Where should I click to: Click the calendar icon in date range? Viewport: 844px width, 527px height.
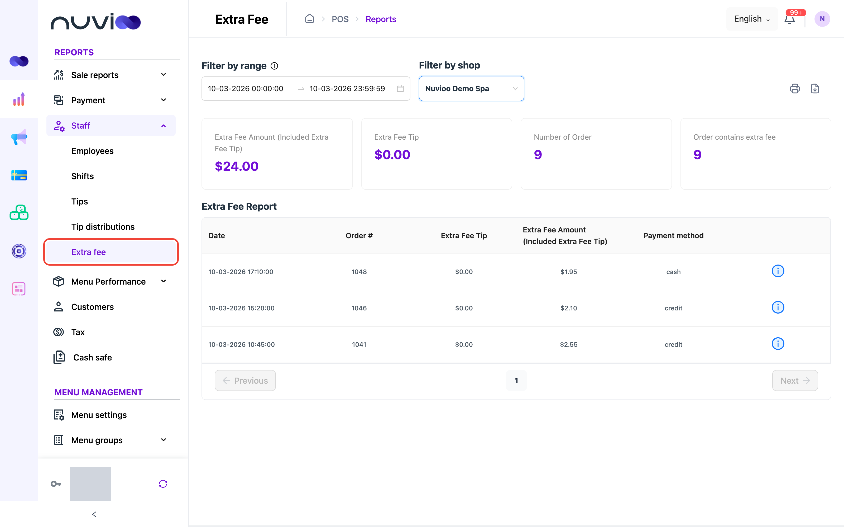point(400,89)
